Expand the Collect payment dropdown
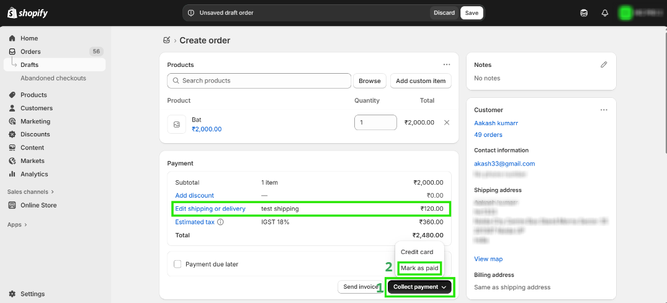 [x=420, y=287]
